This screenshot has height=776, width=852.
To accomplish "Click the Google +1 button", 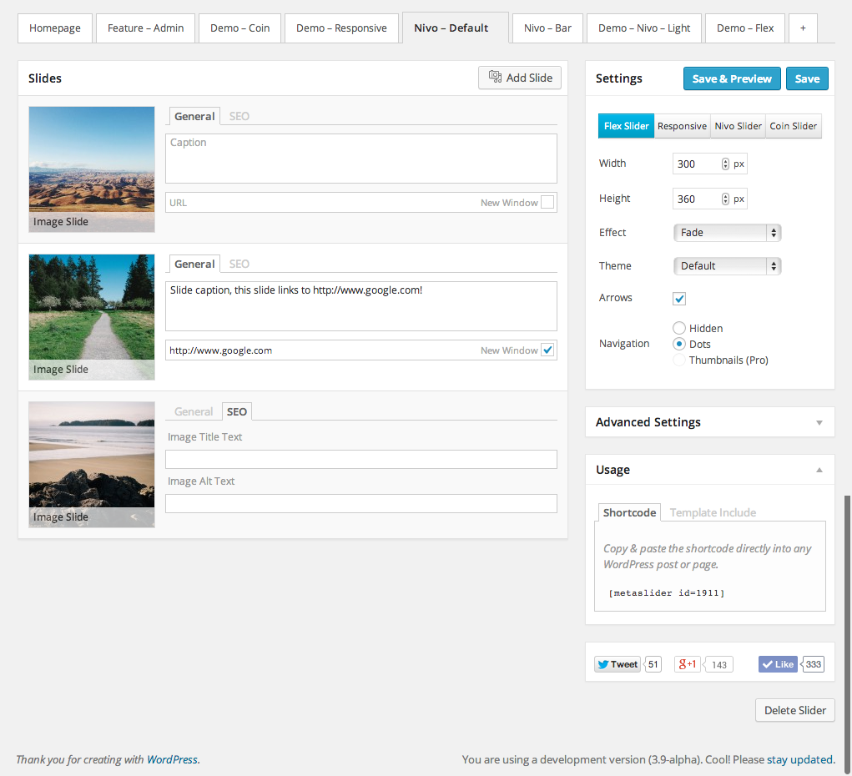I will pos(688,664).
